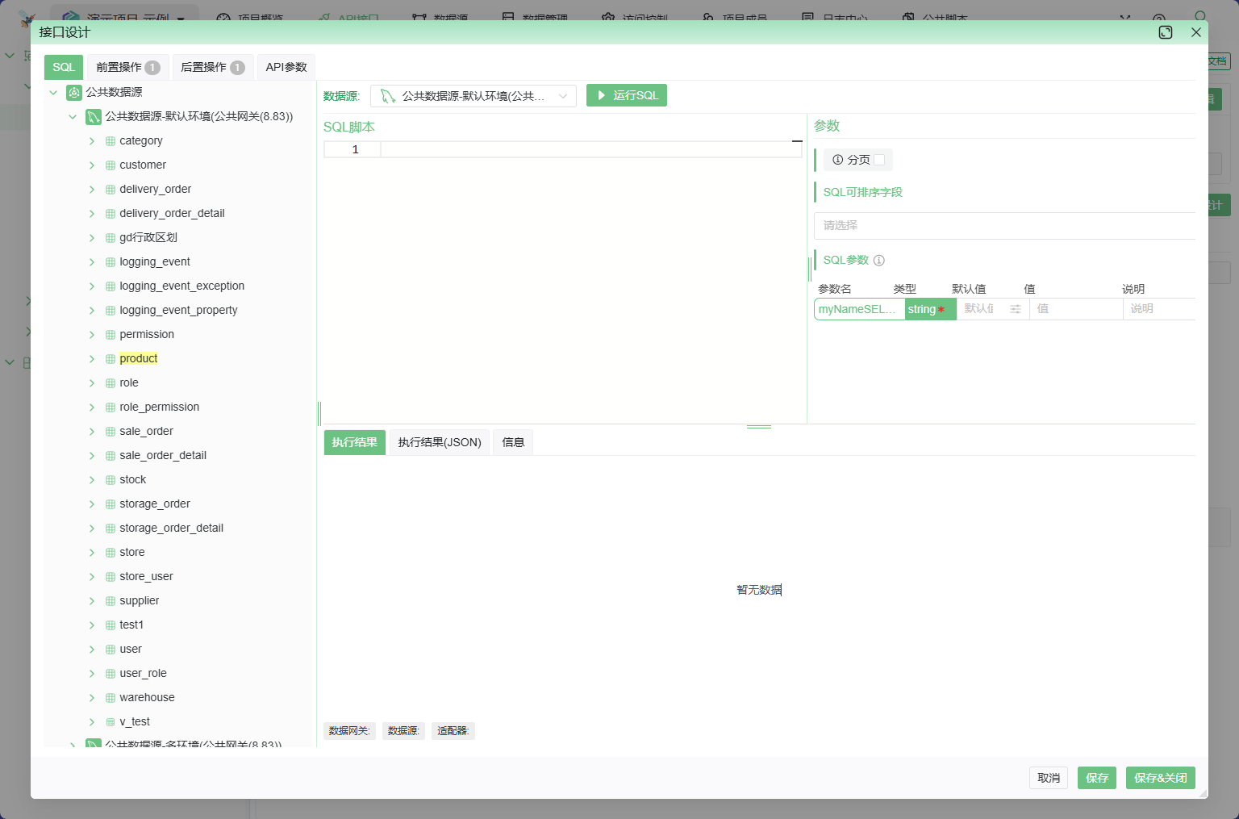This screenshot has width=1239, height=819.
Task: Click the 公共数据源 root node icon
Action: [74, 92]
